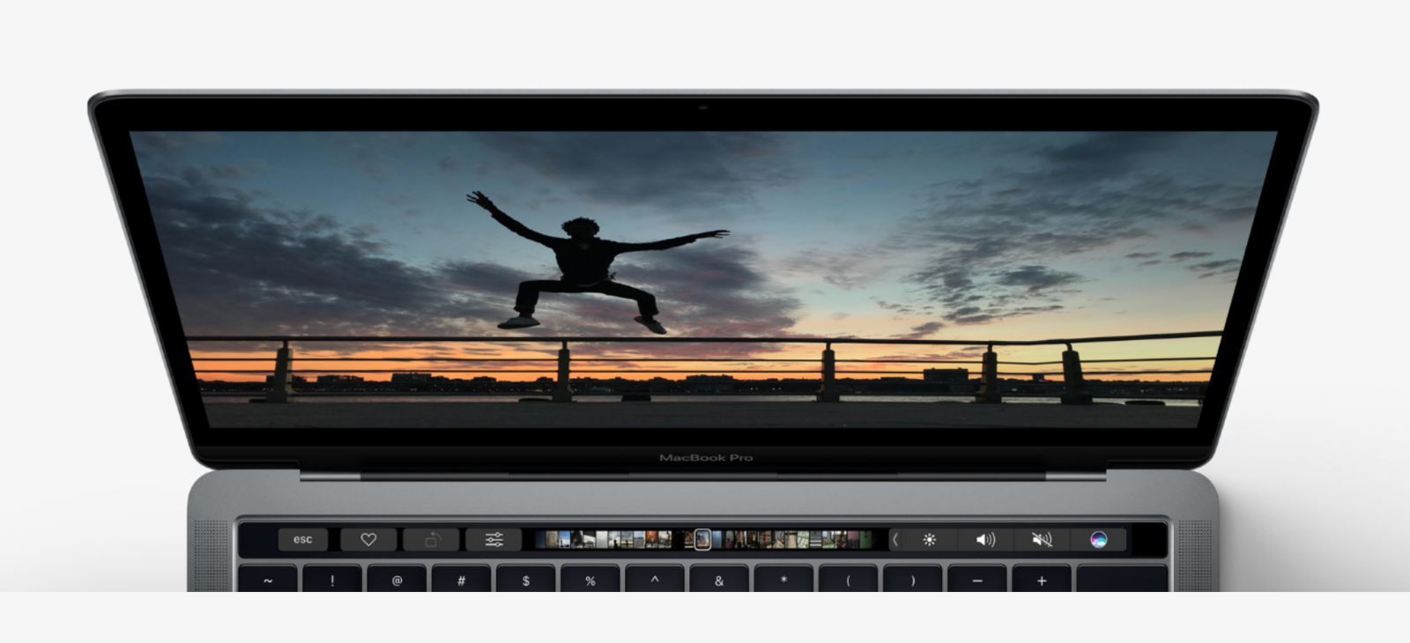Viewport: 1410px width, 643px height.
Task: Tap the Brightness sun icon
Action: point(929,539)
